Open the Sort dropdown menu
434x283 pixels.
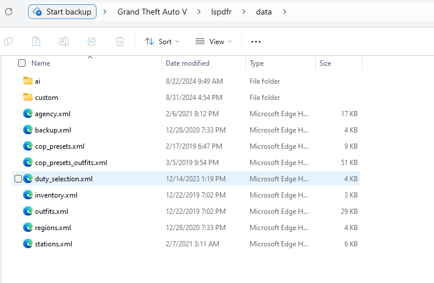[x=162, y=42]
